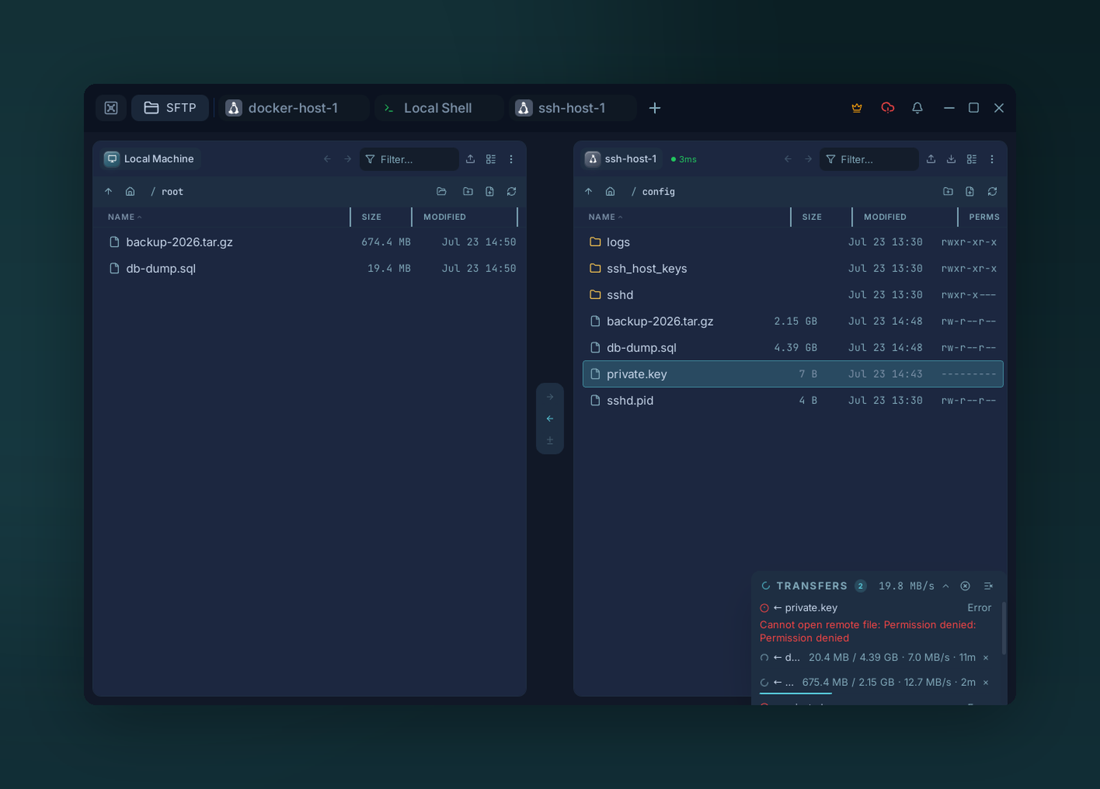This screenshot has height=789, width=1100.
Task: Click the upload right-arrow between panes
Action: click(550, 397)
